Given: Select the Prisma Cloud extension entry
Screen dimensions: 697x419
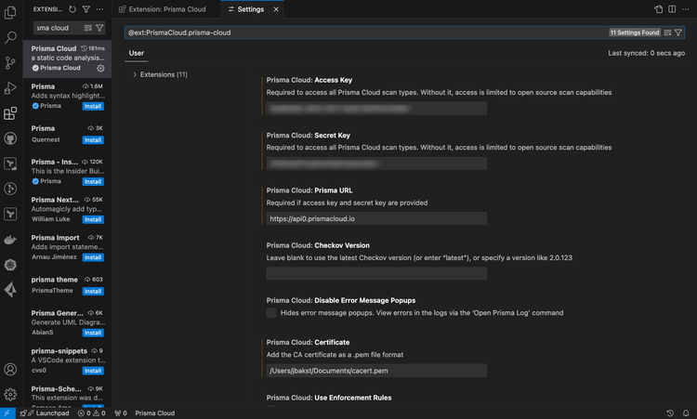Looking at the screenshot, I should pyautogui.click(x=67, y=59).
